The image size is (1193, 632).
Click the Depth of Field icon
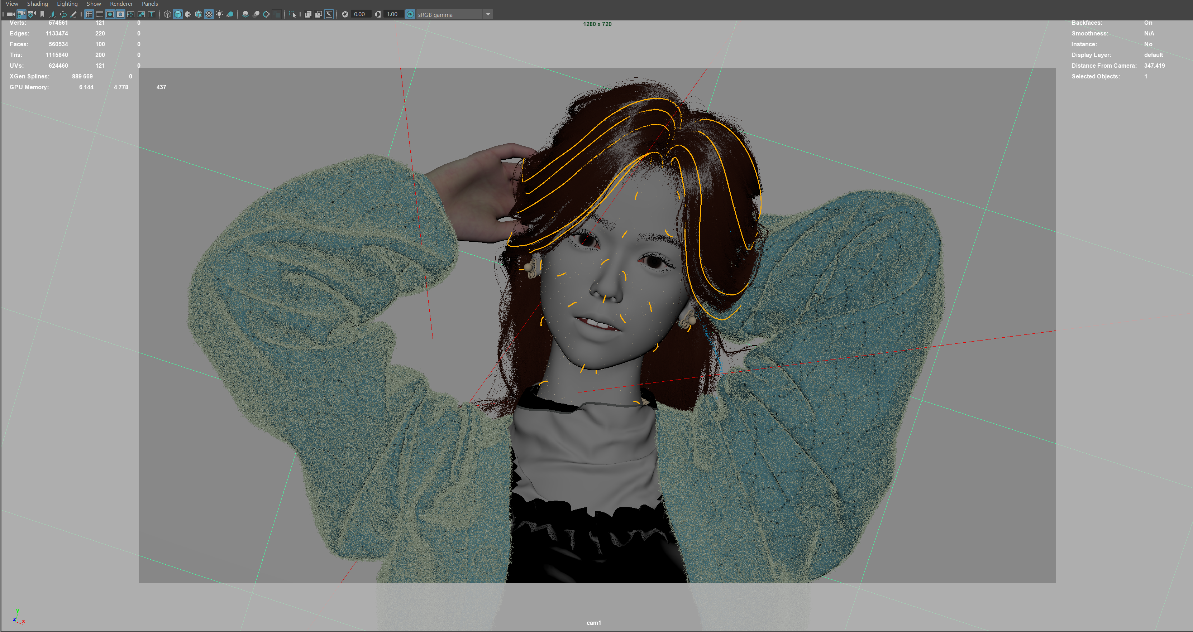(277, 14)
